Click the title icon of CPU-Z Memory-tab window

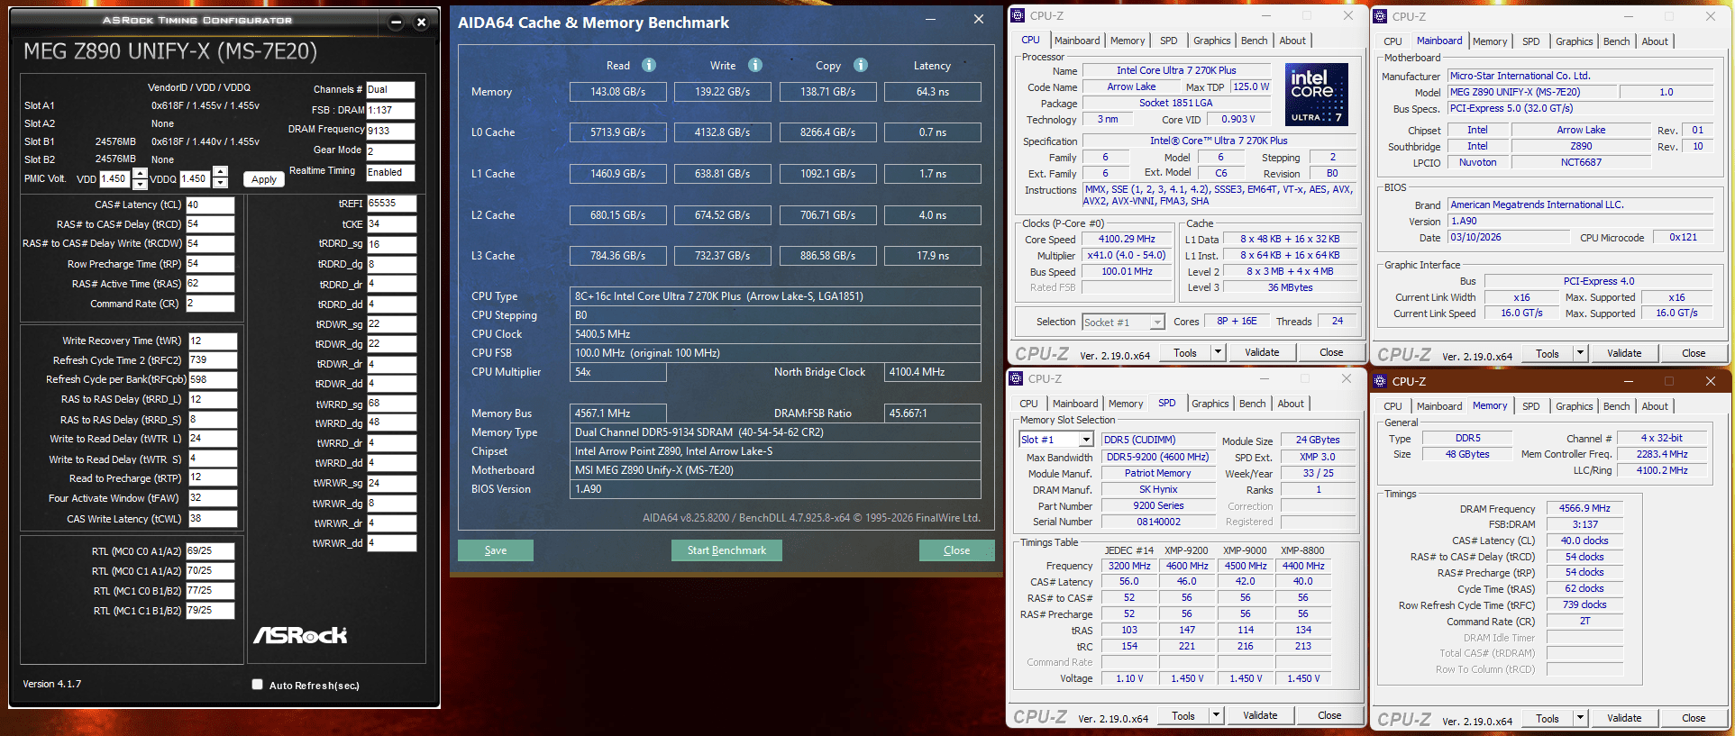coord(1380,381)
